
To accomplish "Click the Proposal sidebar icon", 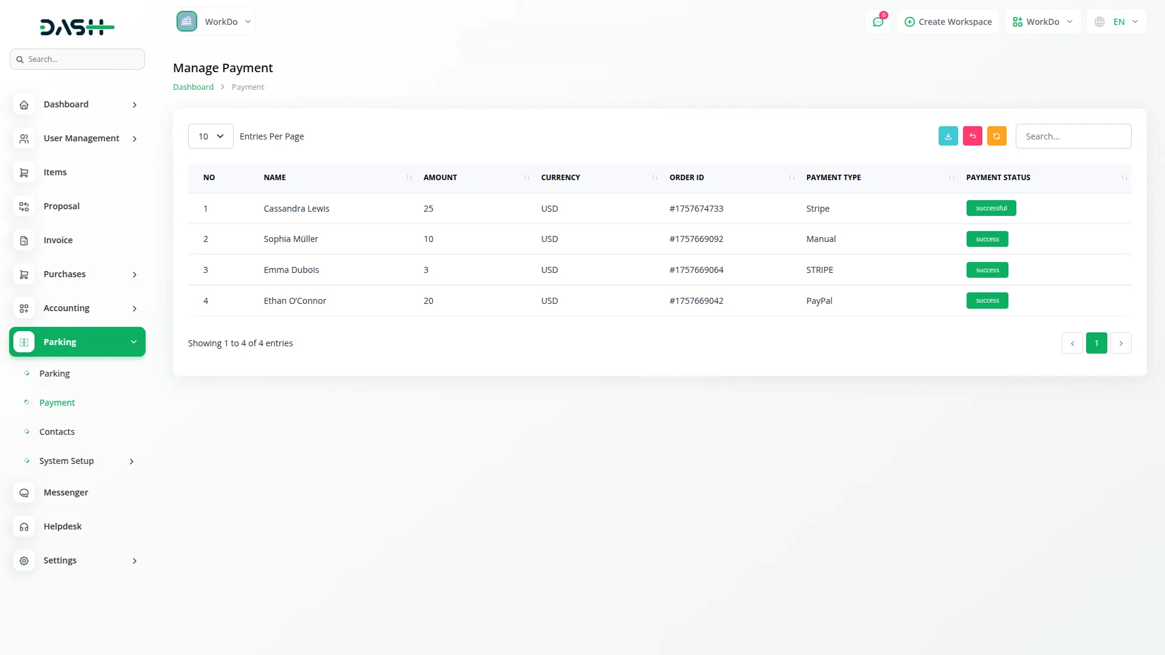I will click(24, 207).
